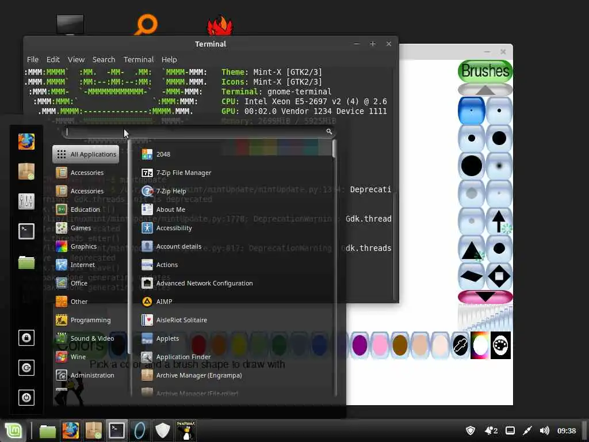
Task: Select the Education category
Action: point(78,209)
